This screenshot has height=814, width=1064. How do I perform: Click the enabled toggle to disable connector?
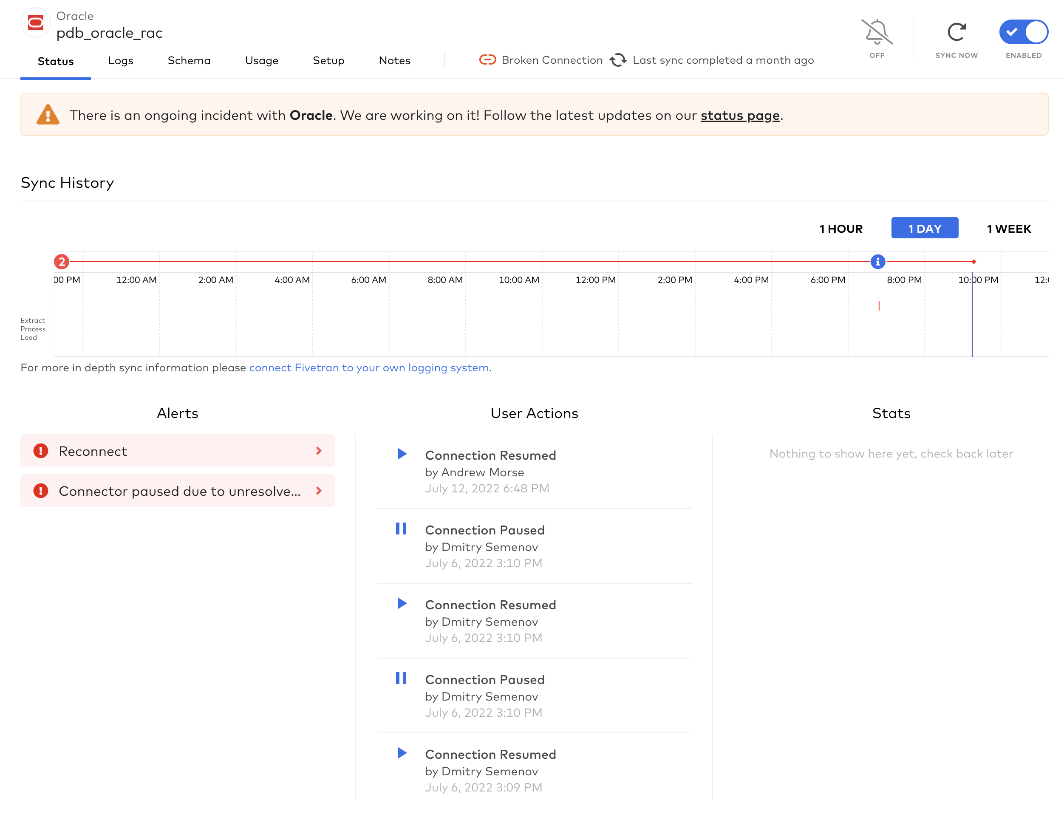point(1024,31)
